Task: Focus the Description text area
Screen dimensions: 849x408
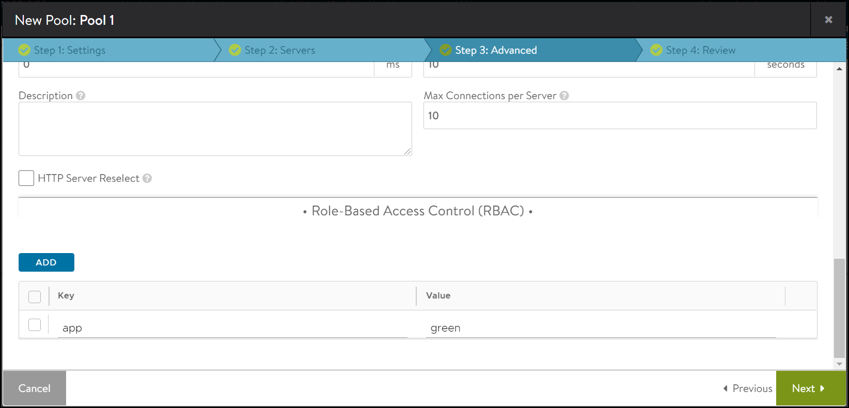Action: point(215,129)
